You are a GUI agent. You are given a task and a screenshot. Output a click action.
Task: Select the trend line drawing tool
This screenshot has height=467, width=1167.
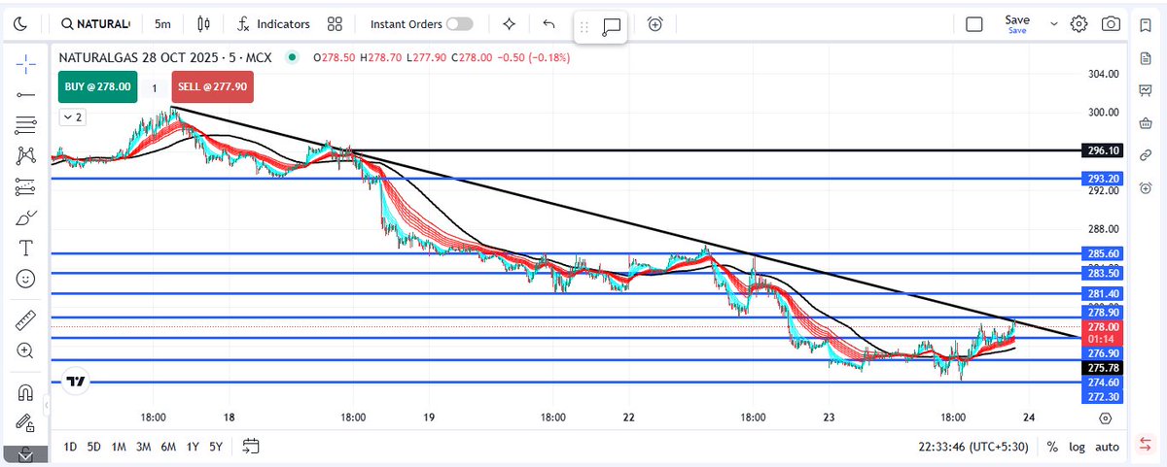coord(26,95)
